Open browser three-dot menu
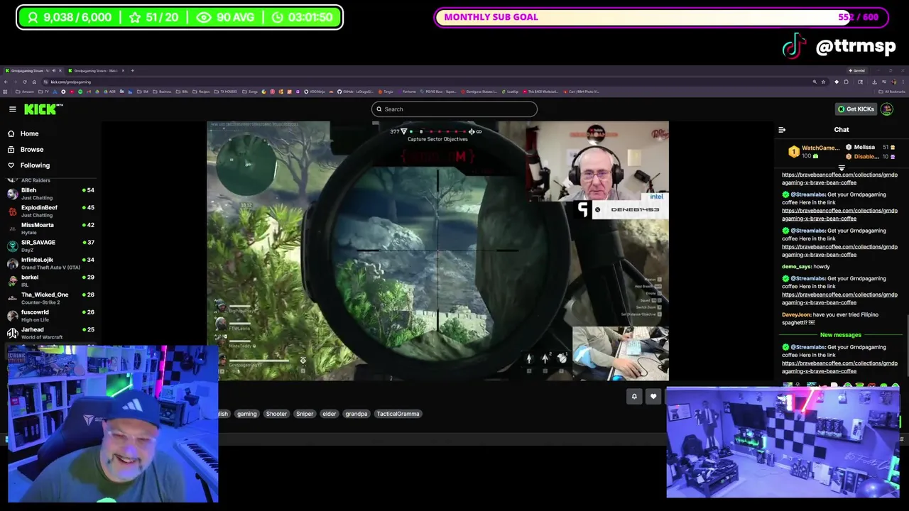The width and height of the screenshot is (909, 511). point(903,82)
